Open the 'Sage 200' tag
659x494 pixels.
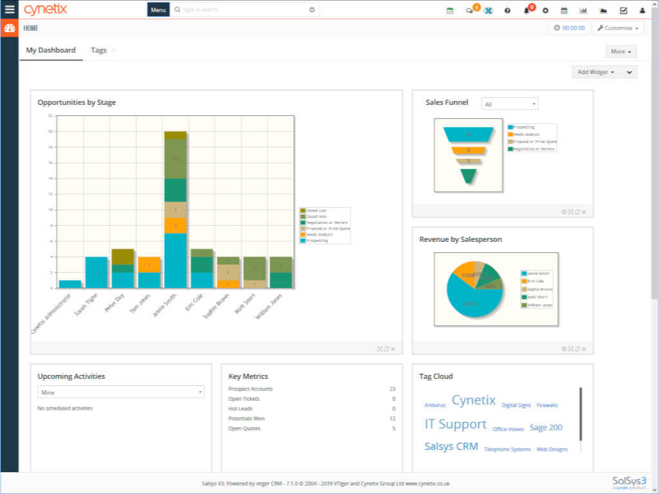(x=546, y=427)
